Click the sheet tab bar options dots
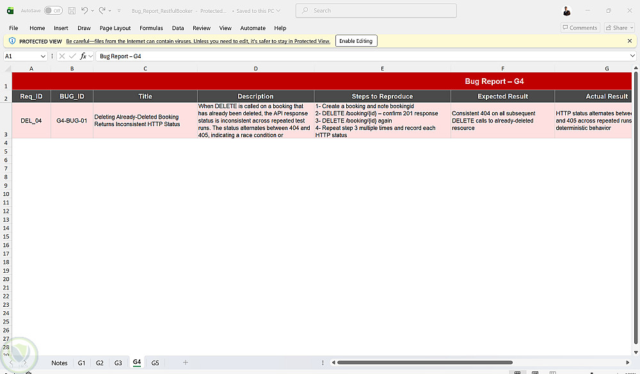Screen dimensions: 640x374 323,362
